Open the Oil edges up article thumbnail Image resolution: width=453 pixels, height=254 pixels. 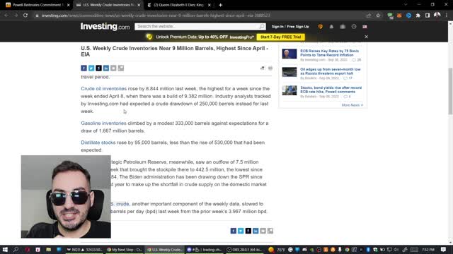point(289,72)
